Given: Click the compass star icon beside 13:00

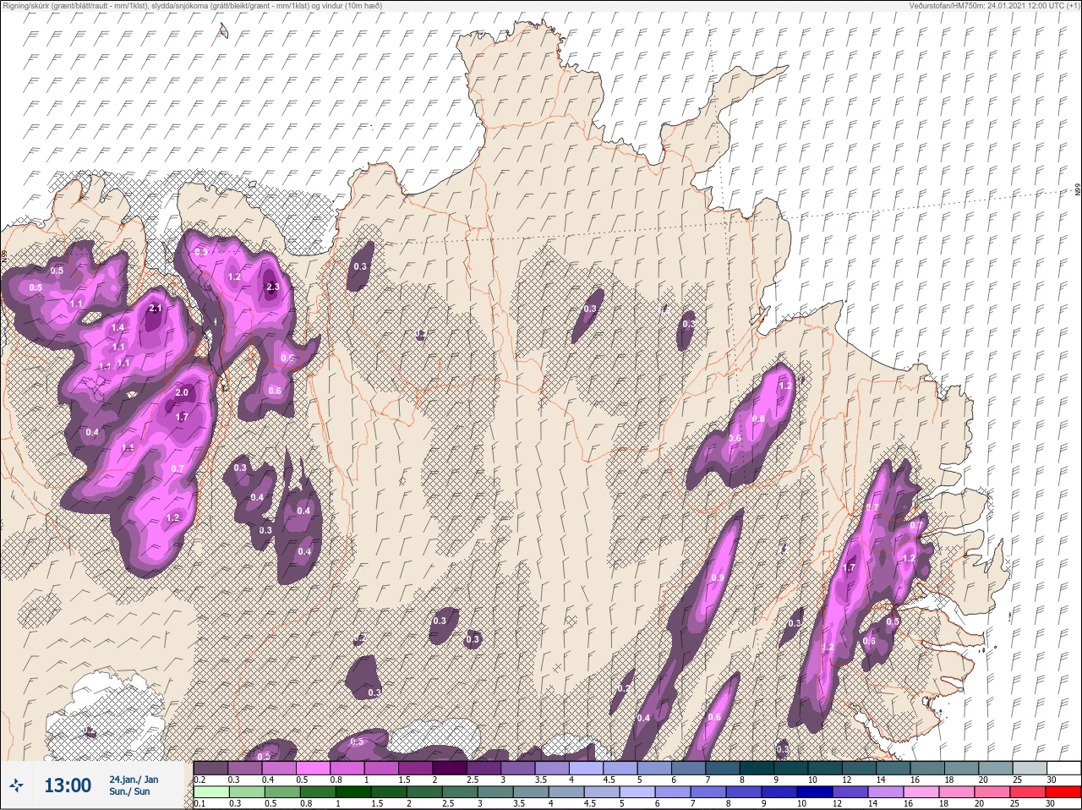Looking at the screenshot, I should click(17, 785).
